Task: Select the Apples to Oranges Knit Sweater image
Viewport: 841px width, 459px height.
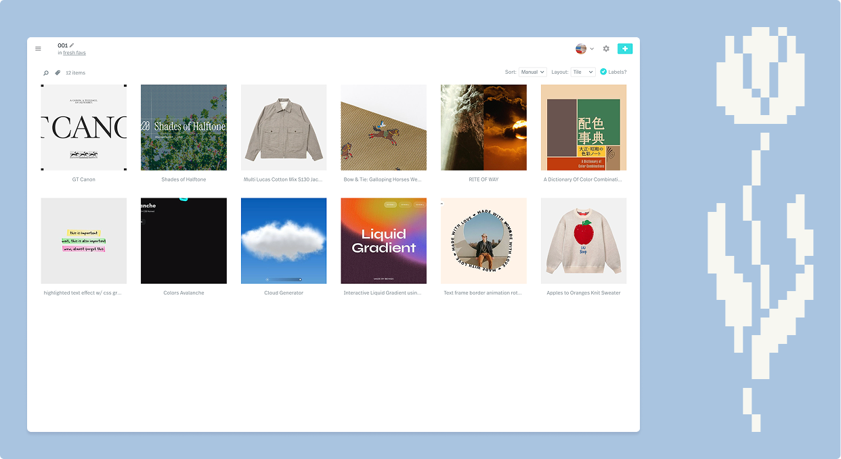Action: pos(584,241)
